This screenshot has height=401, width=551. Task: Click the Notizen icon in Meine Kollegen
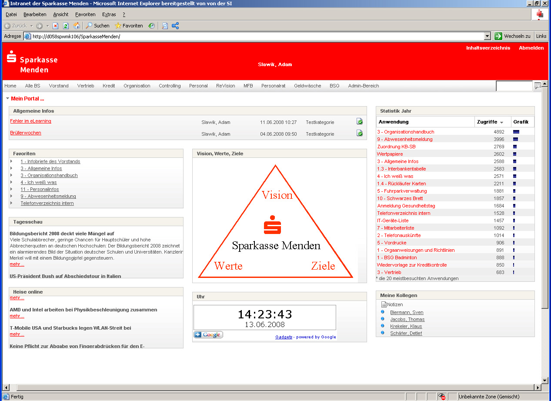tap(384, 305)
